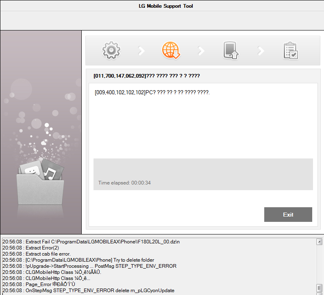Click log line Extract cab file error.
The height and width of the screenshot is (295, 324).
(36, 254)
